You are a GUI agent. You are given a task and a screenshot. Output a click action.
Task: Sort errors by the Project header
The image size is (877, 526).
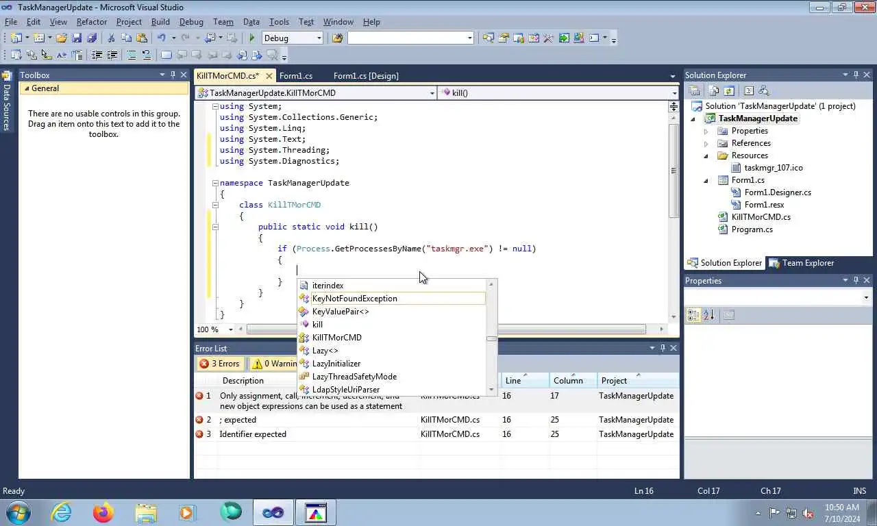click(x=637, y=381)
